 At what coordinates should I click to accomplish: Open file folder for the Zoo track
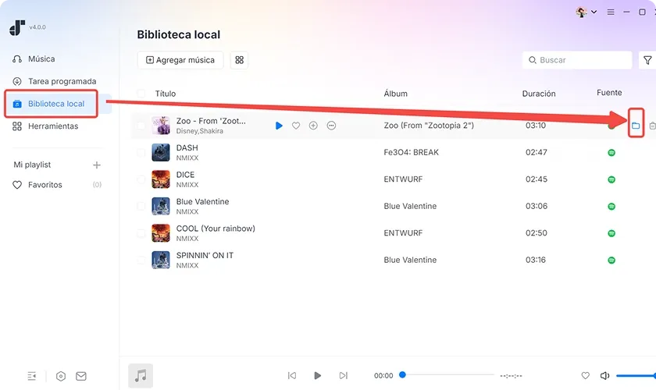click(636, 126)
